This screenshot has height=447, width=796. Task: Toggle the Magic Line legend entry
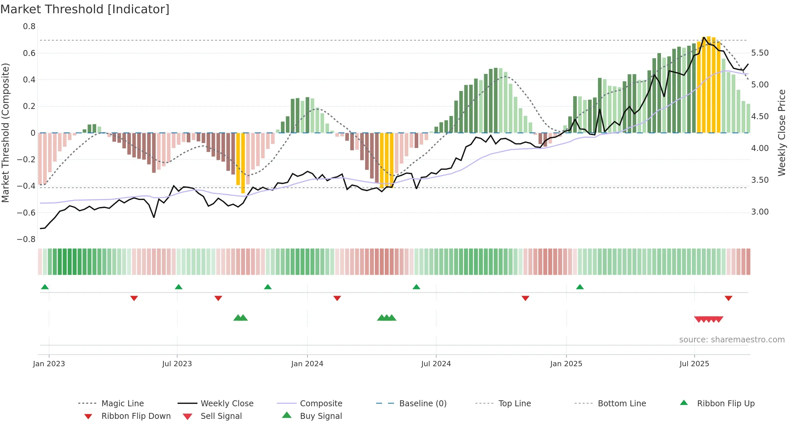111,403
